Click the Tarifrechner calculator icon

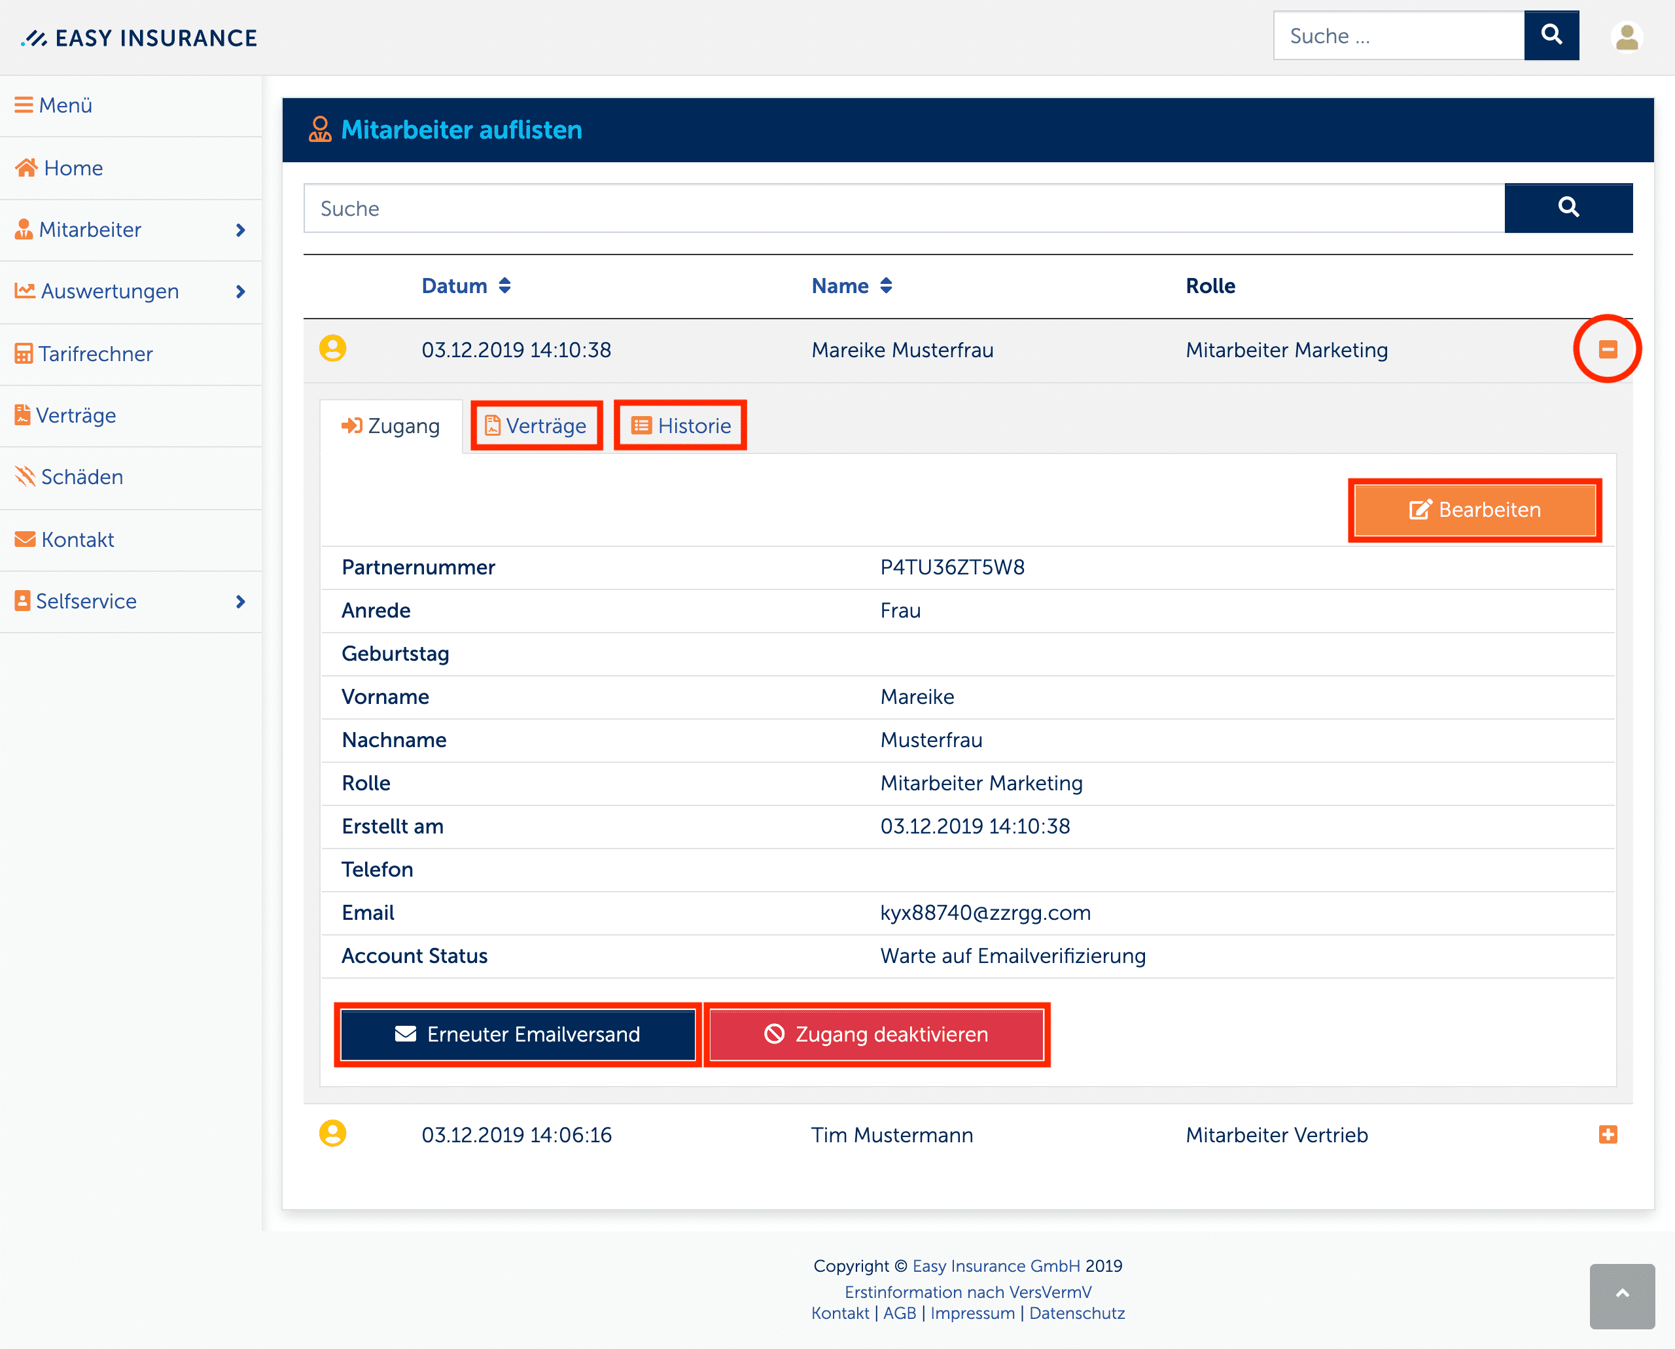click(x=24, y=353)
